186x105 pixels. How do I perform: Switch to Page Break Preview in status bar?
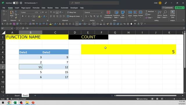click(162, 99)
